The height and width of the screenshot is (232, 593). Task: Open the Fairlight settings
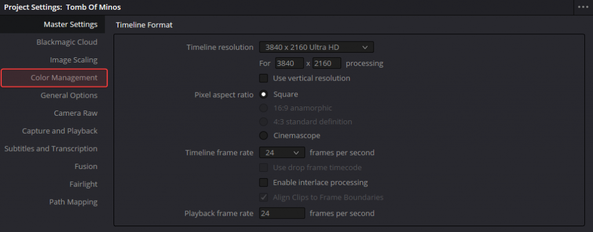tap(83, 184)
